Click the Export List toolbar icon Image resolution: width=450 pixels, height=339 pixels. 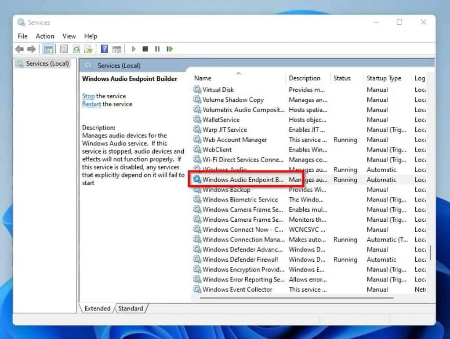(x=88, y=49)
